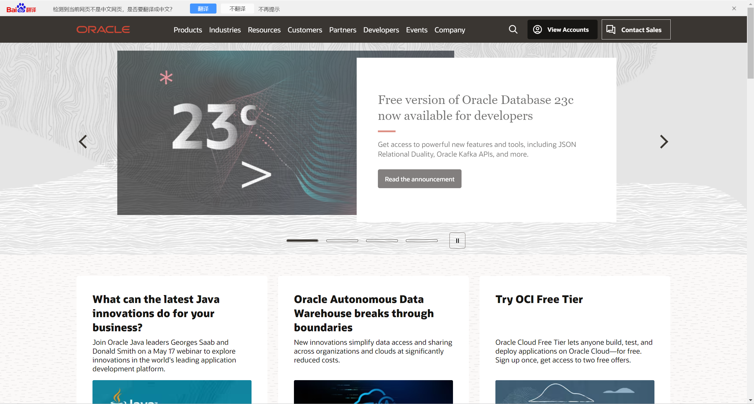Go to the previous carousel slide arrow
This screenshot has height=404, width=754.
(83, 142)
